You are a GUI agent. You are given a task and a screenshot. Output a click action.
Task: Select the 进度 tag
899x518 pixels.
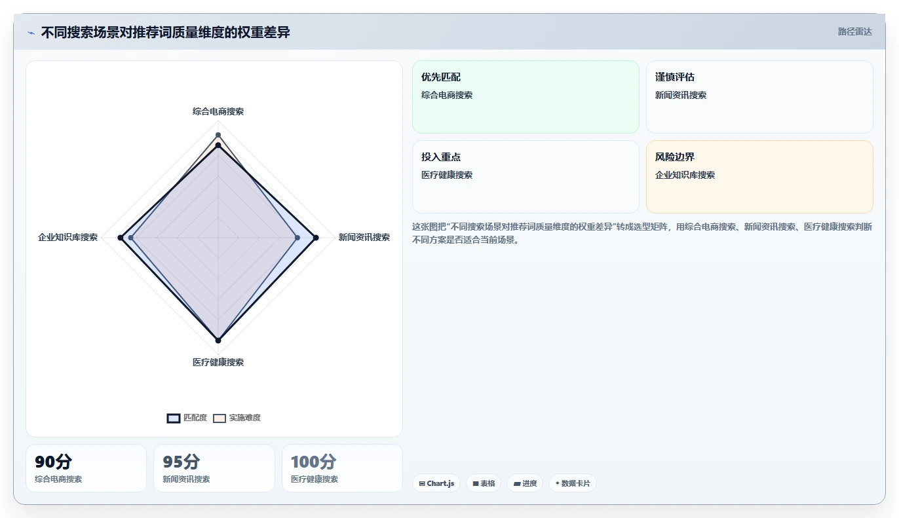pyautogui.click(x=525, y=483)
